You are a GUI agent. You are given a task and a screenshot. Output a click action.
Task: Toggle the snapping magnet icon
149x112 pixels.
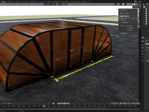click(58, 4)
